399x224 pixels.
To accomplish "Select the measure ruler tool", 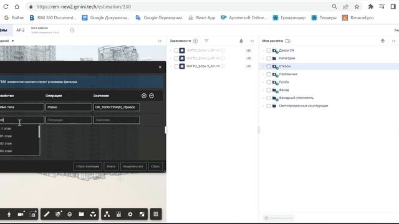I will point(47,214).
